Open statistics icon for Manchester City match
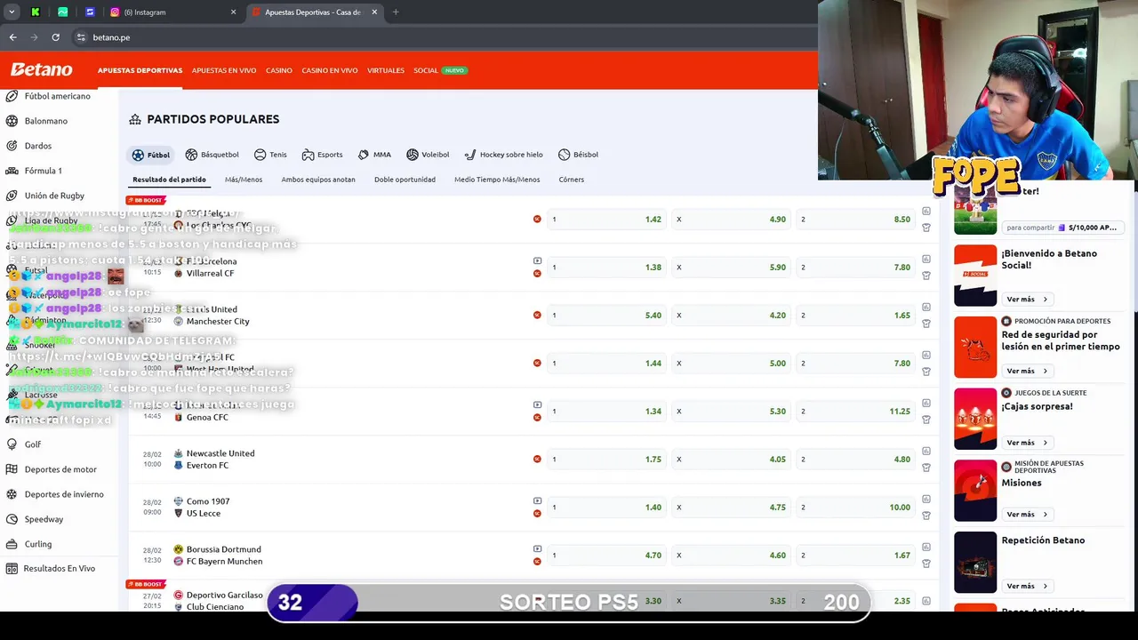 pos(926,308)
